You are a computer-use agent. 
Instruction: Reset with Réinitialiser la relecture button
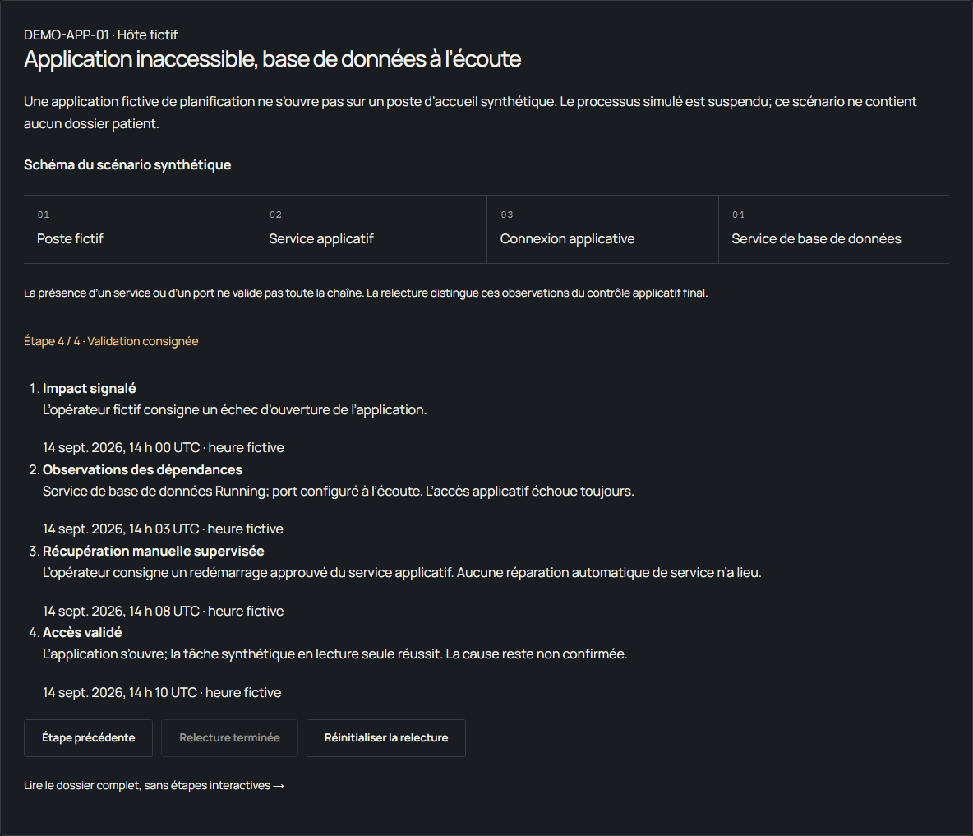(x=386, y=738)
